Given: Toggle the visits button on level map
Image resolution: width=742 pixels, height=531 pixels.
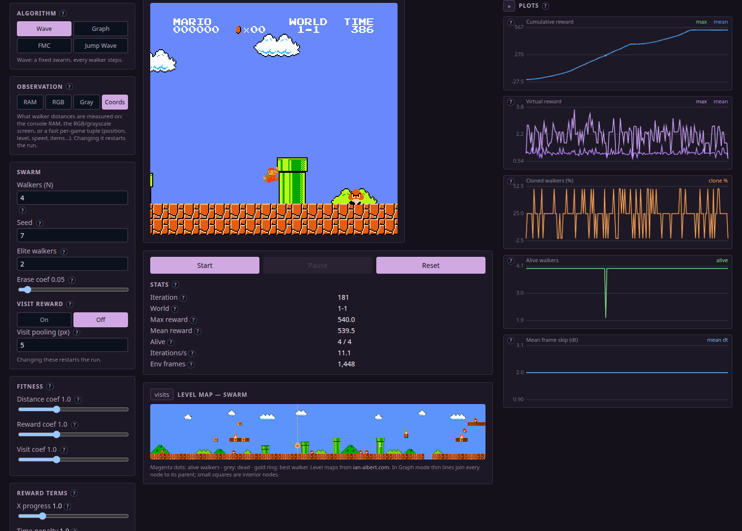Looking at the screenshot, I should (x=162, y=395).
